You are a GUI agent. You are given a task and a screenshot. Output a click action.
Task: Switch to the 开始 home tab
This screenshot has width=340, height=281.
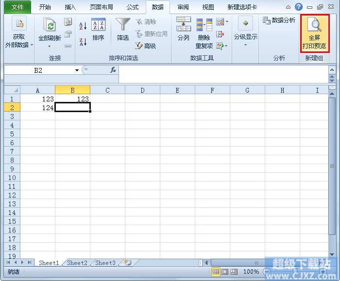[45, 7]
